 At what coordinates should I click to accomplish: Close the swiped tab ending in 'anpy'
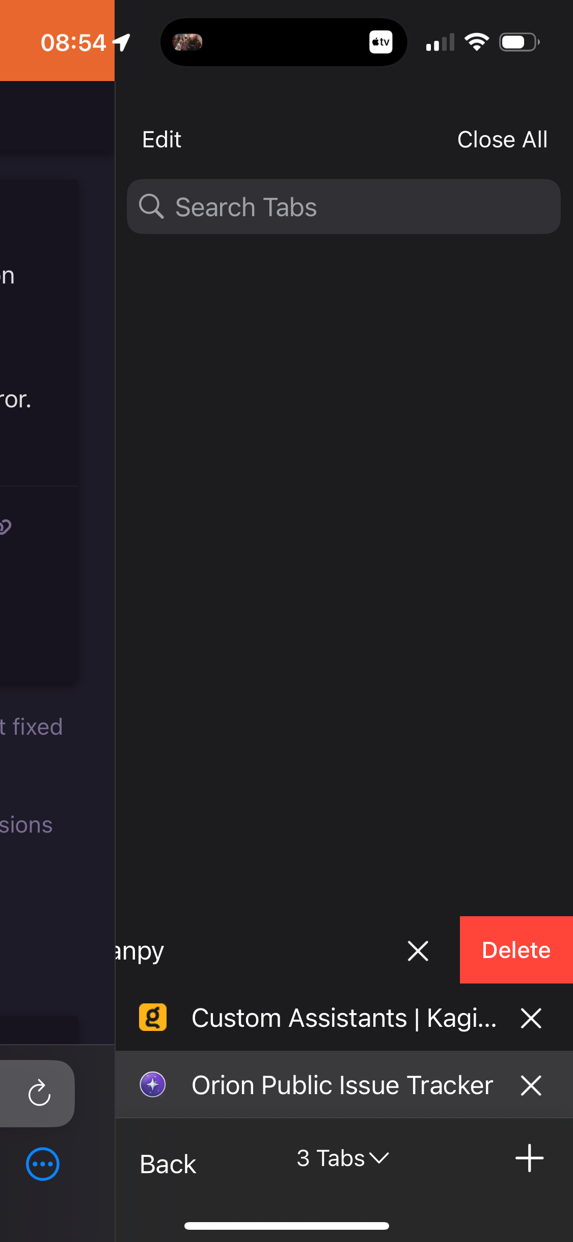point(418,951)
